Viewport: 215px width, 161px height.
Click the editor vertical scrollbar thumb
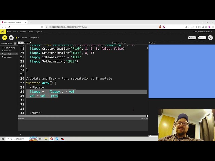pyautogui.click(x=147, y=48)
